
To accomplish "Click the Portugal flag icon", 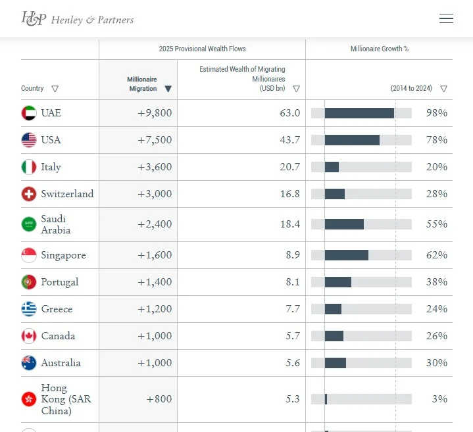I will pyautogui.click(x=29, y=282).
